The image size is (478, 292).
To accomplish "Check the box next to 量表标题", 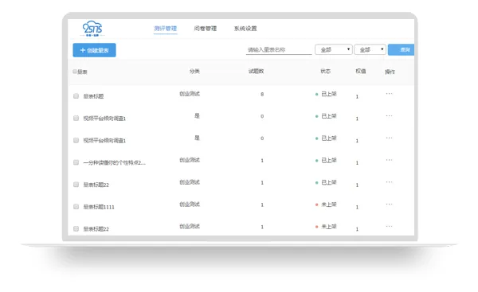I will [76, 96].
